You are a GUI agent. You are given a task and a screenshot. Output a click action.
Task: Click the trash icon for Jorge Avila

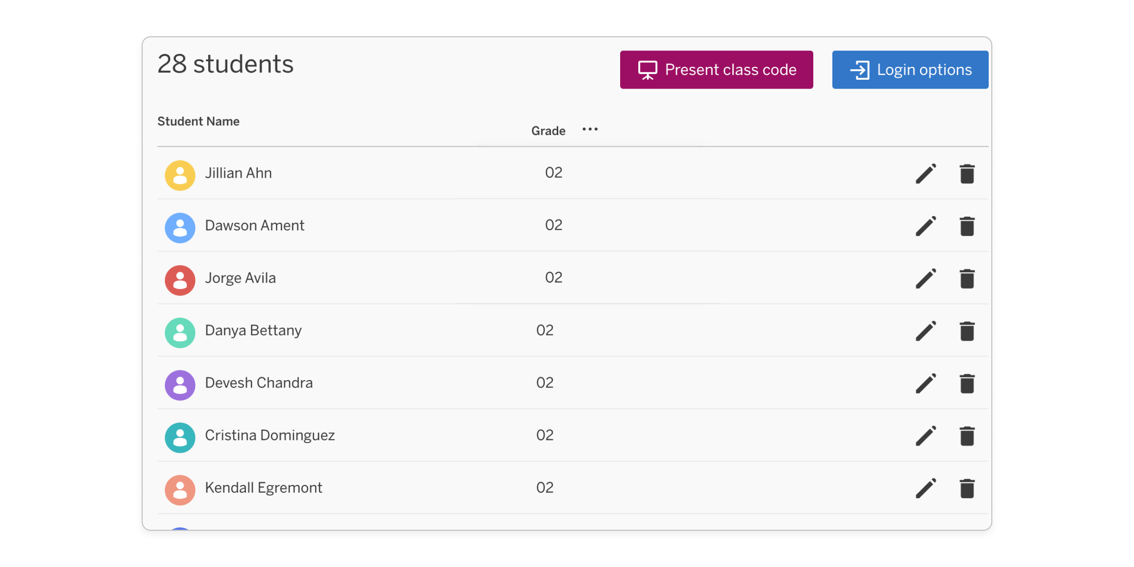point(967,278)
